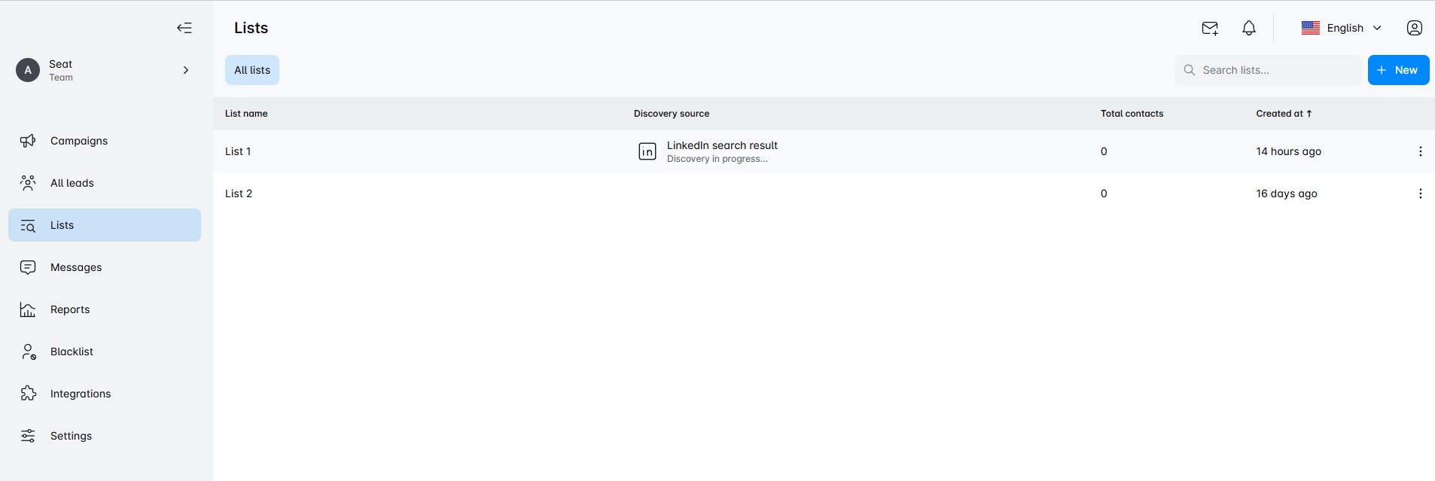
Task: Open the user profile icon
Action: pyautogui.click(x=1414, y=28)
